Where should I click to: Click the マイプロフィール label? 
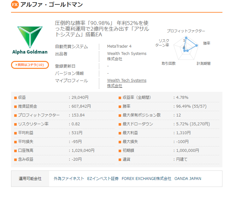pos(71,81)
